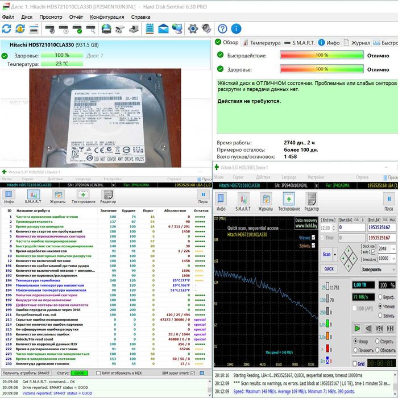Click the MAX button beside End LBA
The image size is (398, 398).
(392, 220)
